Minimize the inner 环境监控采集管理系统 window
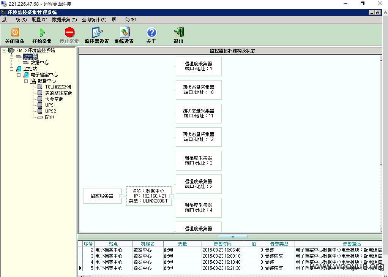 (371, 13)
